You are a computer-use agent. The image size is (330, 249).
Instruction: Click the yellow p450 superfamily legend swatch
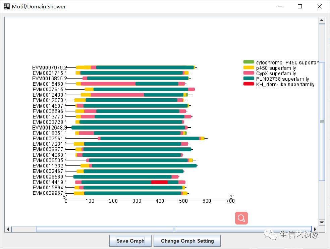point(249,68)
